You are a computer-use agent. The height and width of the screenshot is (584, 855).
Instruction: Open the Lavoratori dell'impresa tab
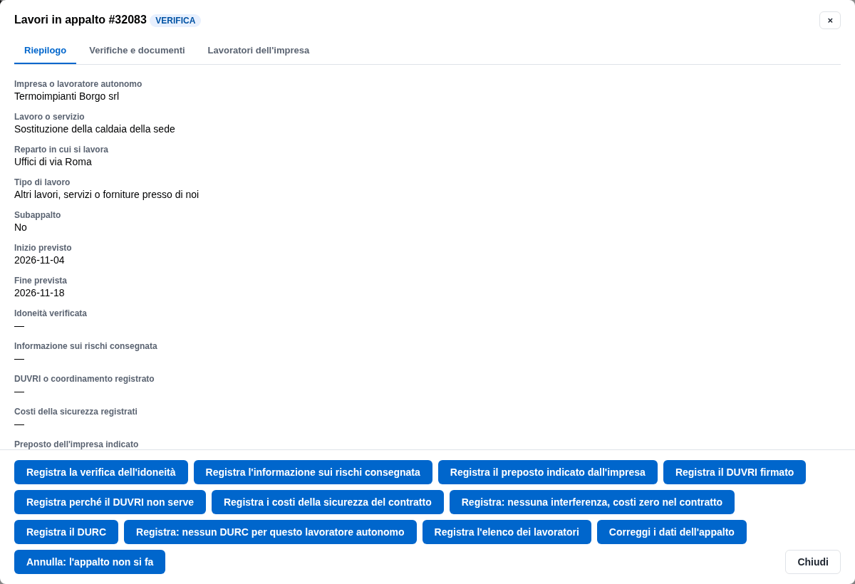(x=259, y=50)
